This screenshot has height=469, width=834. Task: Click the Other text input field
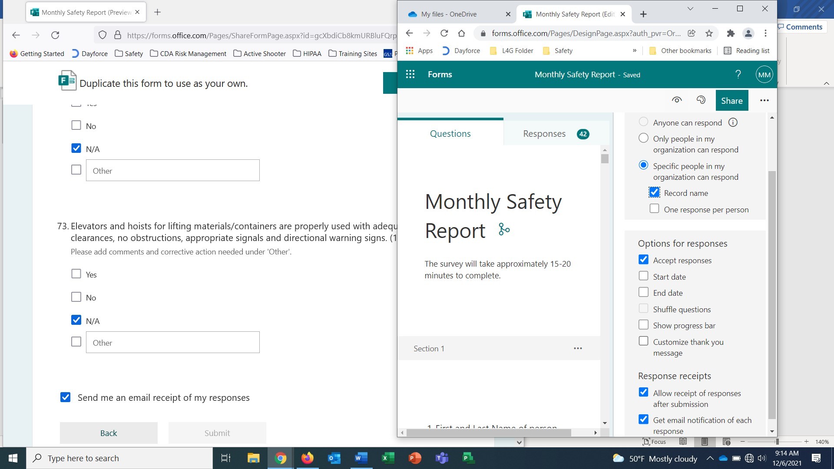pyautogui.click(x=173, y=343)
